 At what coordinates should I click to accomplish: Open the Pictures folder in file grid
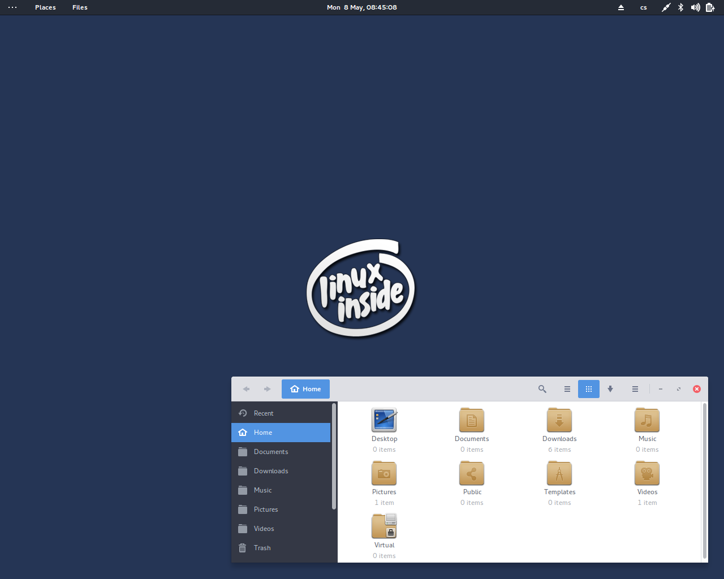(384, 473)
